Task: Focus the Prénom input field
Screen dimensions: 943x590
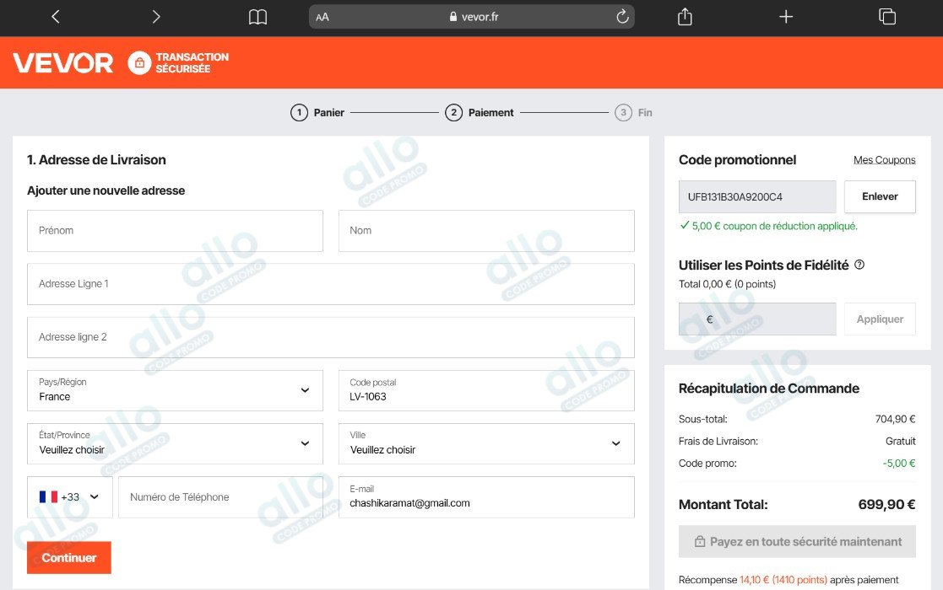Action: pyautogui.click(x=175, y=231)
